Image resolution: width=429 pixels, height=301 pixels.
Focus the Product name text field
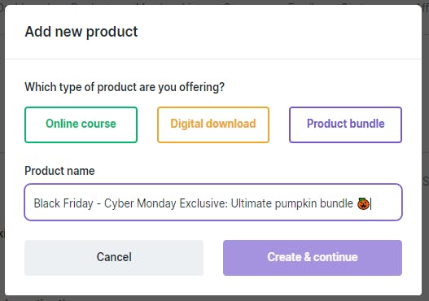click(213, 203)
